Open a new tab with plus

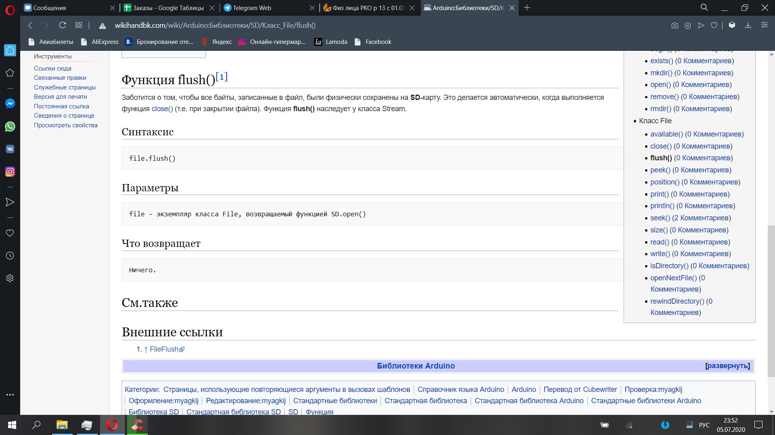click(527, 8)
